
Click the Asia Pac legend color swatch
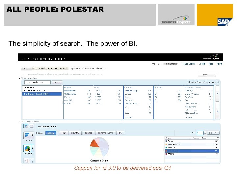(166, 148)
